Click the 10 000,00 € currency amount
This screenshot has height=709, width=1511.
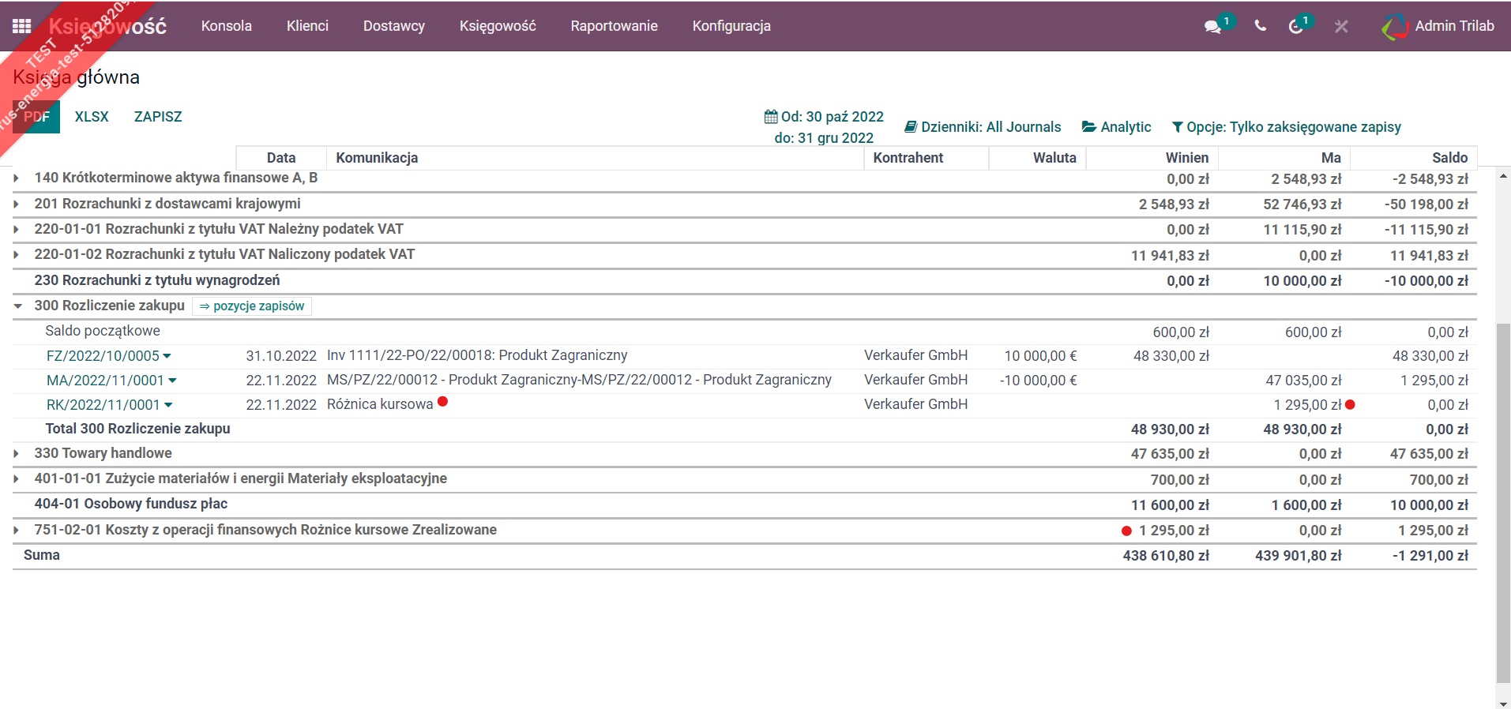click(1040, 356)
